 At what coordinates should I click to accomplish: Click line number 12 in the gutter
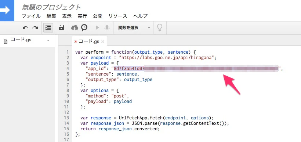point(66,112)
